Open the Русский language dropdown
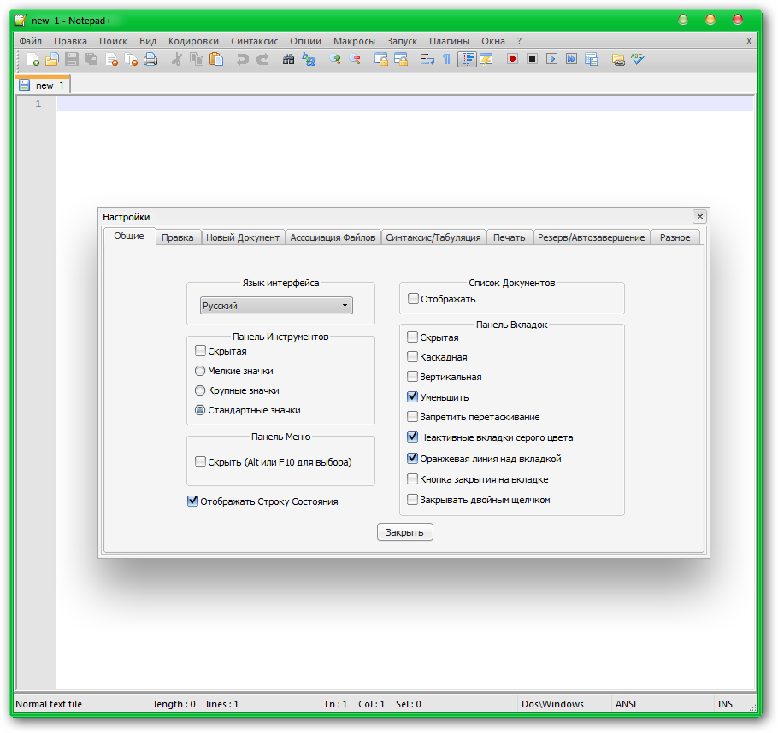 (276, 306)
